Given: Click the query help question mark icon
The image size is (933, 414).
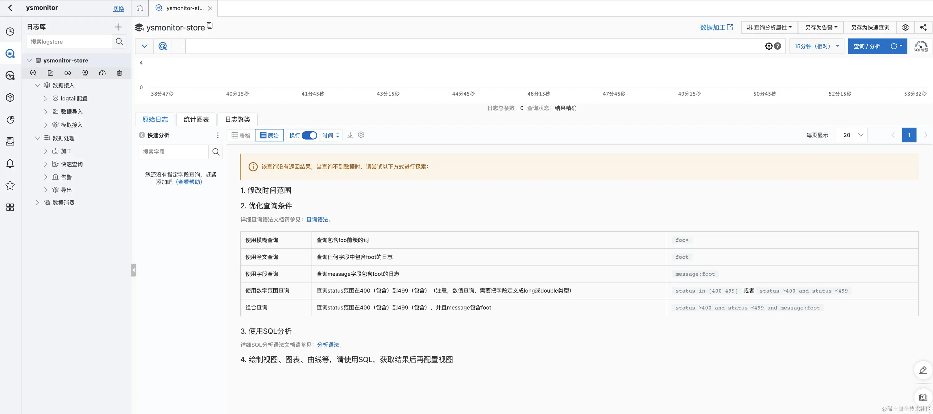Looking at the screenshot, I should [x=777, y=46].
